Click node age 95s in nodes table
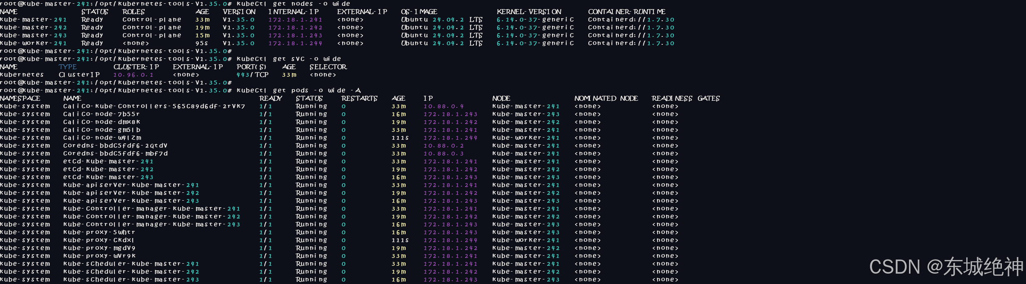Viewport: 1026px width, 284px height. 202,44
